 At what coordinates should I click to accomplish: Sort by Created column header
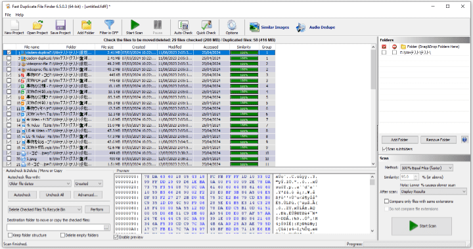pyautogui.click(x=139, y=47)
